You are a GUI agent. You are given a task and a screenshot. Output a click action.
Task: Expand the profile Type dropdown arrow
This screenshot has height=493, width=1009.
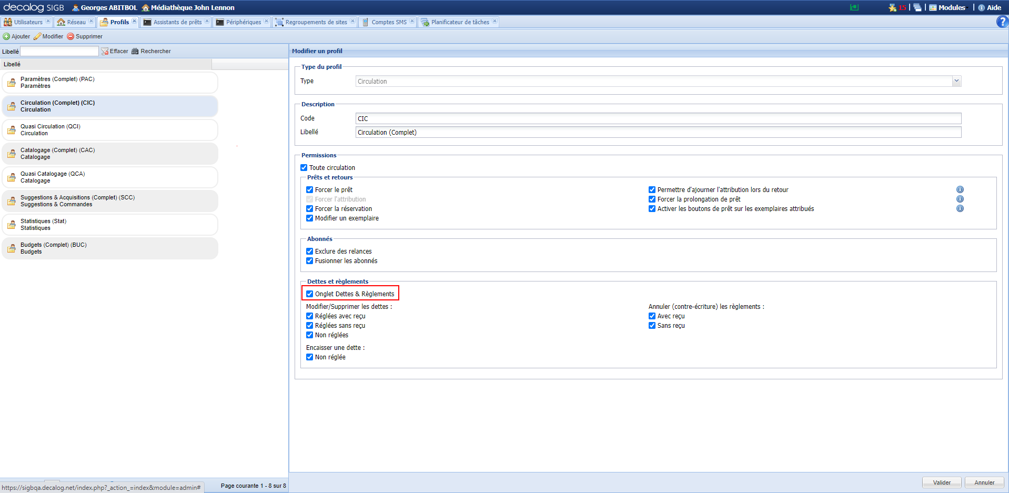pyautogui.click(x=956, y=82)
